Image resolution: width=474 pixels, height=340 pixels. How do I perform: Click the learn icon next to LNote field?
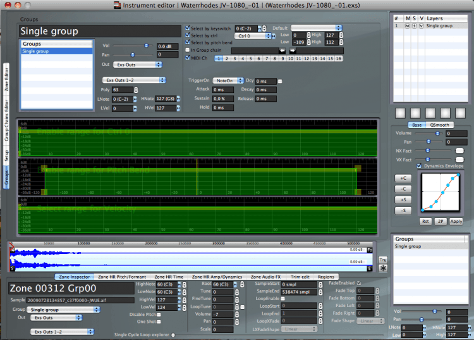135,99
